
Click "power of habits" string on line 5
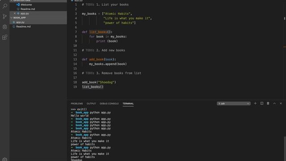click(x=119, y=23)
